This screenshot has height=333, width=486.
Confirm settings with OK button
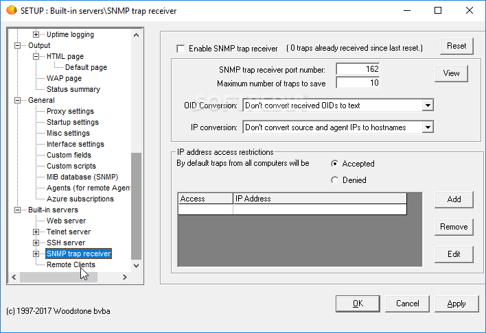(358, 304)
